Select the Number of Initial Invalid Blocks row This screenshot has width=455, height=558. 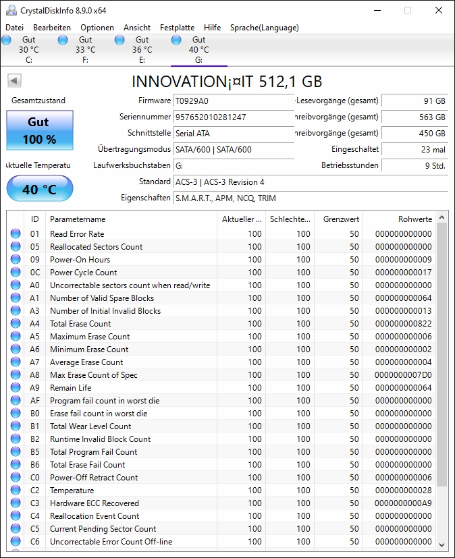point(221,310)
